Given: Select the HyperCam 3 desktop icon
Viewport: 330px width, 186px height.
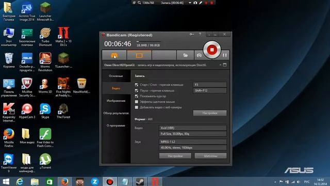Looking at the screenshot, I should coord(27,111).
